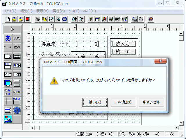Screen dimensions: 186x139
Task: Click horizontal scrollbar right arrow
Action: [x=176, y=128]
